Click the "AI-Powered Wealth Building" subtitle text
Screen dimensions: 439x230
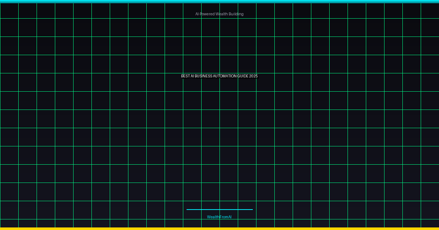point(219,14)
